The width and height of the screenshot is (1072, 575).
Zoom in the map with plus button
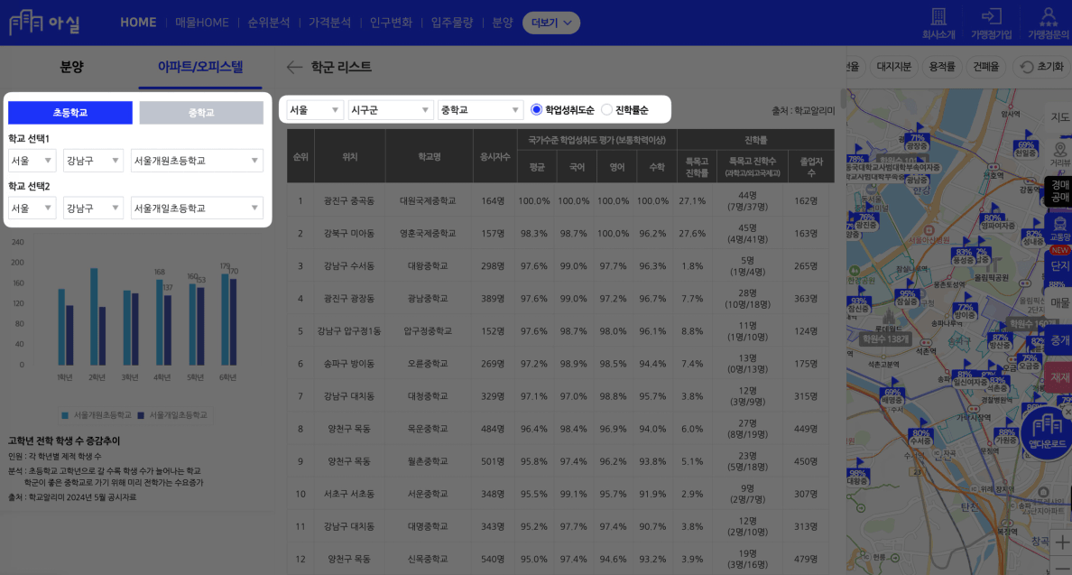pyautogui.click(x=1061, y=543)
